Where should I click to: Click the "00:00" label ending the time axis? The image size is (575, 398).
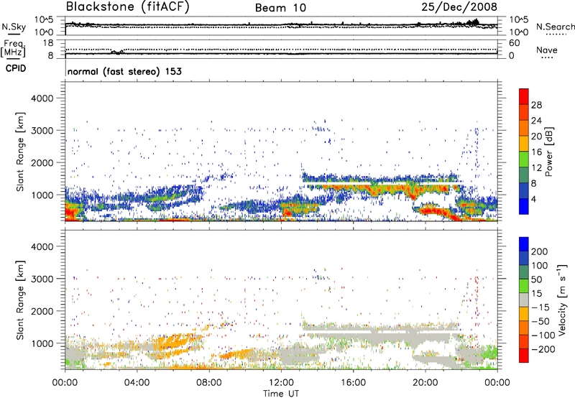[497, 383]
